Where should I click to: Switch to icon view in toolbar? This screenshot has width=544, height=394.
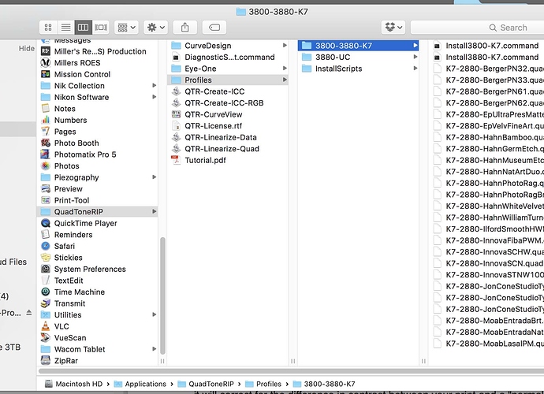[48, 28]
